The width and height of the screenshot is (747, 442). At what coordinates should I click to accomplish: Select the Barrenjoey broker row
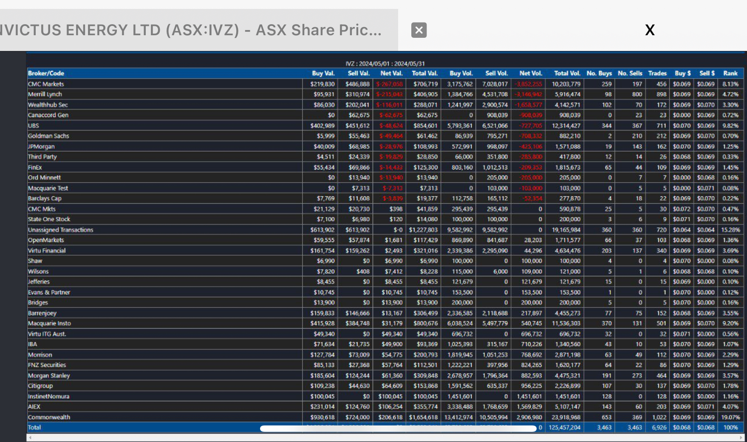point(385,313)
